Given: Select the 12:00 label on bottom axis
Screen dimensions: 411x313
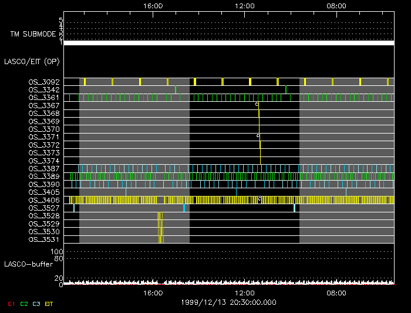Looking at the screenshot, I should pyautogui.click(x=244, y=292).
